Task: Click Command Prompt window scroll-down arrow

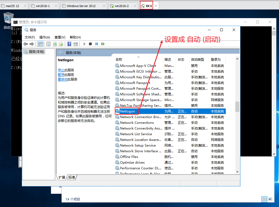Action: pyautogui.click(x=274, y=154)
